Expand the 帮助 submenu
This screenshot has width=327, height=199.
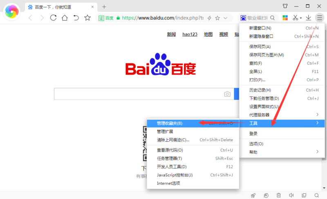click(x=282, y=152)
